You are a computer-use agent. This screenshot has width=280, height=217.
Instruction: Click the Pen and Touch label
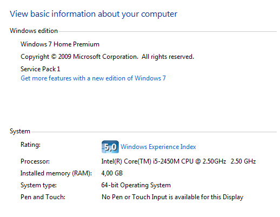coord(43,197)
